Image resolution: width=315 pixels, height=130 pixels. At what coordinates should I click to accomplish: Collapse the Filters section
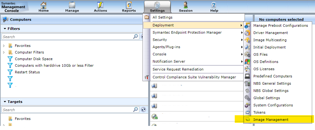tap(5, 29)
